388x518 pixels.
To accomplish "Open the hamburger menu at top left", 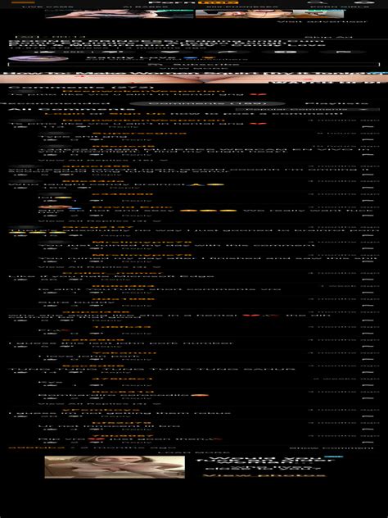I will tap(19, 2).
